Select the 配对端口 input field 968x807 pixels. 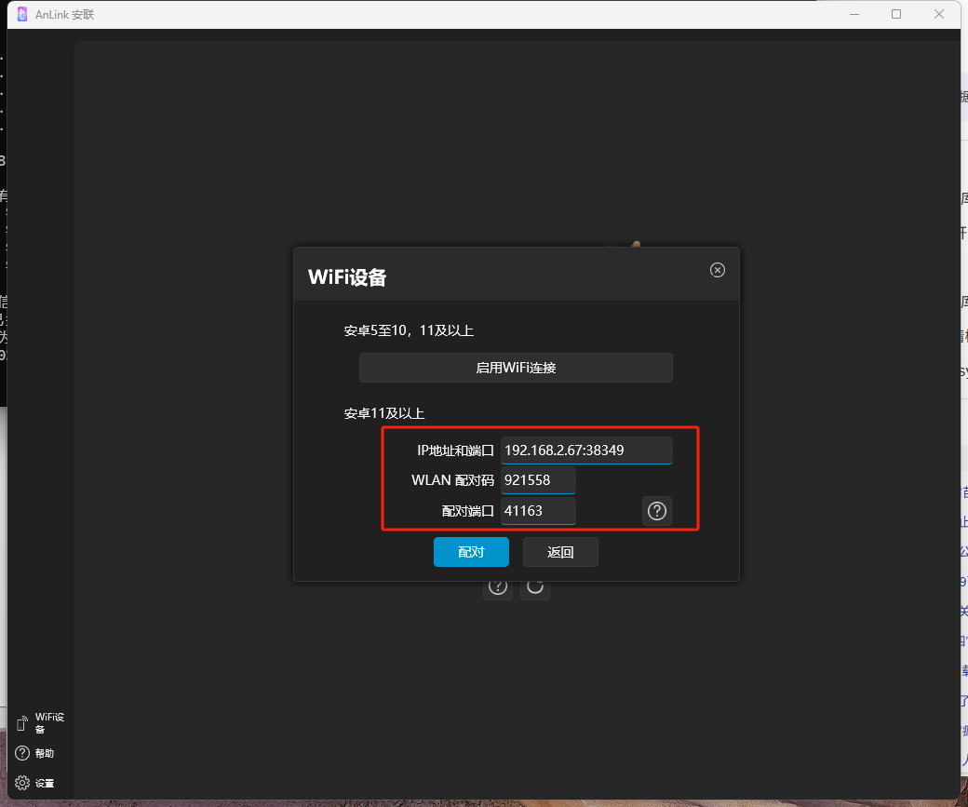coord(538,511)
